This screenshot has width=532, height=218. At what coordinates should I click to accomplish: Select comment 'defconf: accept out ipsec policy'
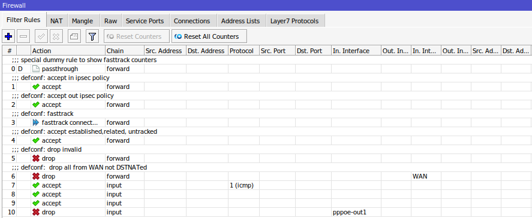pos(67,96)
